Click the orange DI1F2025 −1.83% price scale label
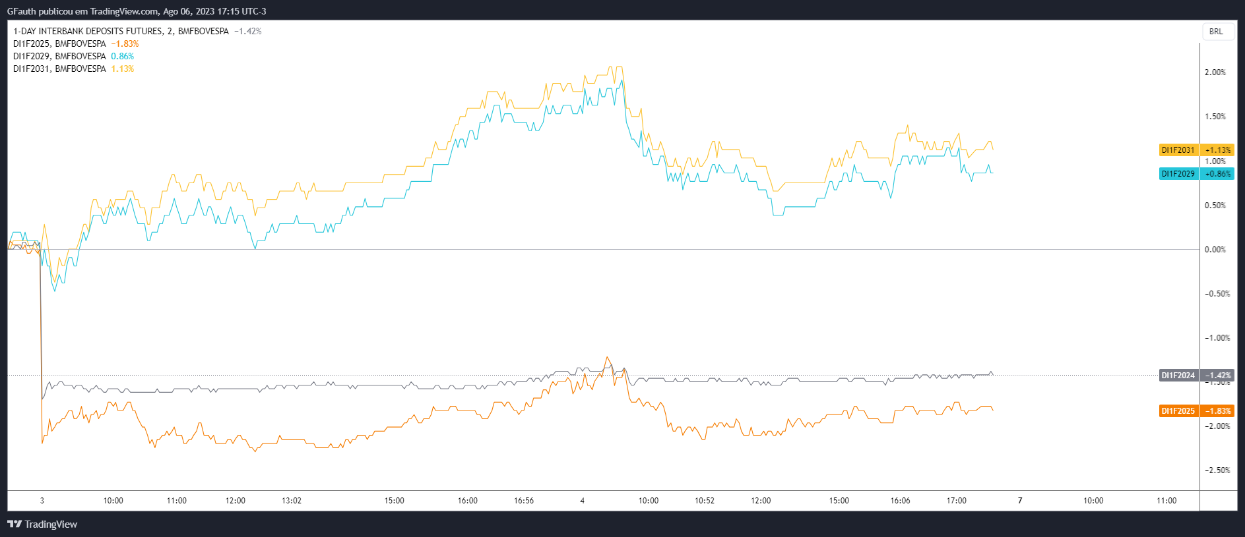The image size is (1245, 537). click(x=1197, y=411)
